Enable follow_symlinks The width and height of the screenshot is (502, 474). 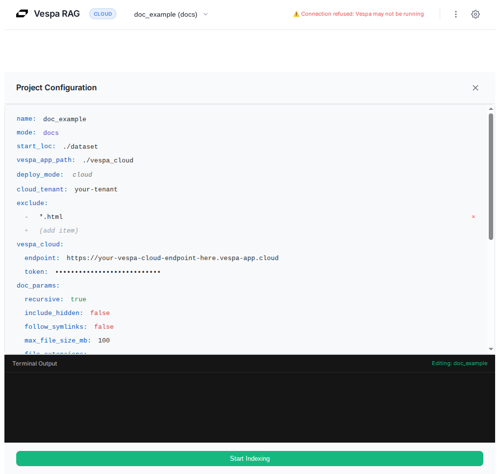(104, 326)
